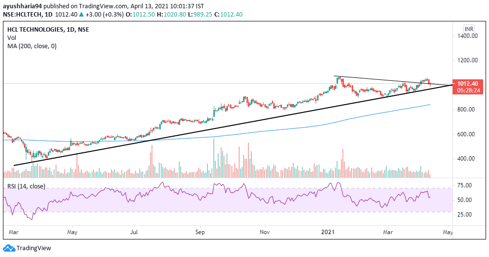The height and width of the screenshot is (257, 489).
Task: Click the 400.00 price axis value
Action: coord(466,159)
